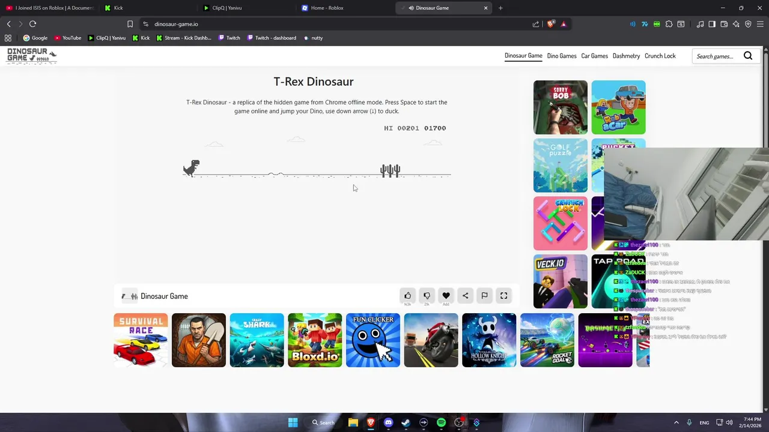Viewport: 769px width, 432px height.
Task: Open the Sorry Bob game thumbnail
Action: tap(560, 107)
